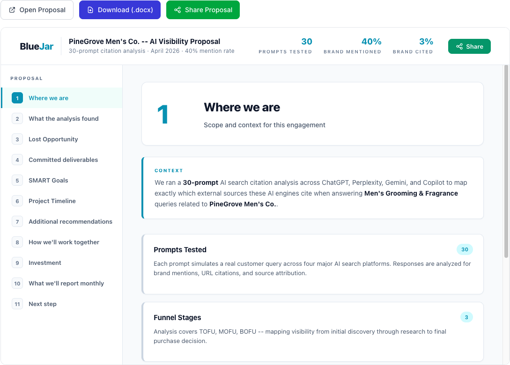Click the share icon in Share Proposal button

177,10
